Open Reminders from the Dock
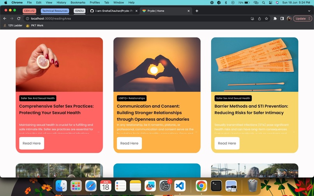Screen dimensions: 314x196 click(120, 186)
